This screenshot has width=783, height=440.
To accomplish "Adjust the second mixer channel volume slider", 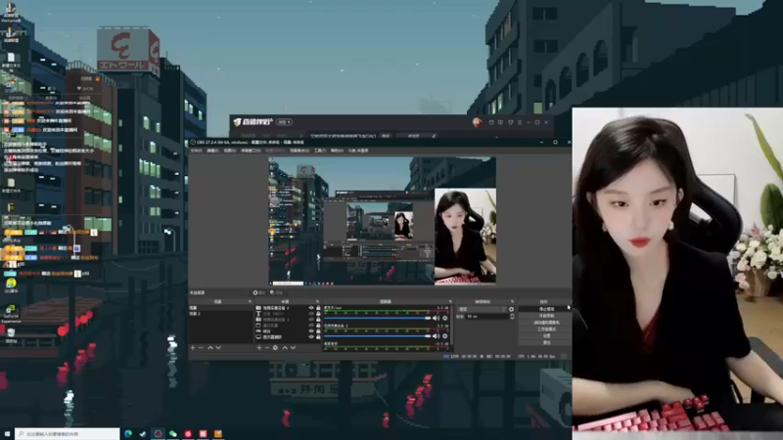I will pyautogui.click(x=377, y=335).
